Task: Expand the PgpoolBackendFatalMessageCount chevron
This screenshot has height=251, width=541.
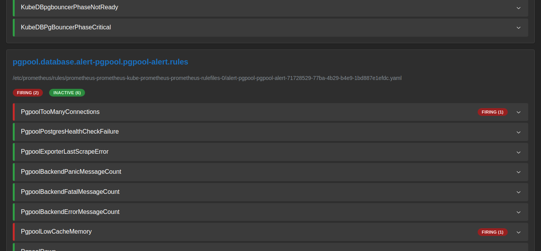Action: coord(519,192)
